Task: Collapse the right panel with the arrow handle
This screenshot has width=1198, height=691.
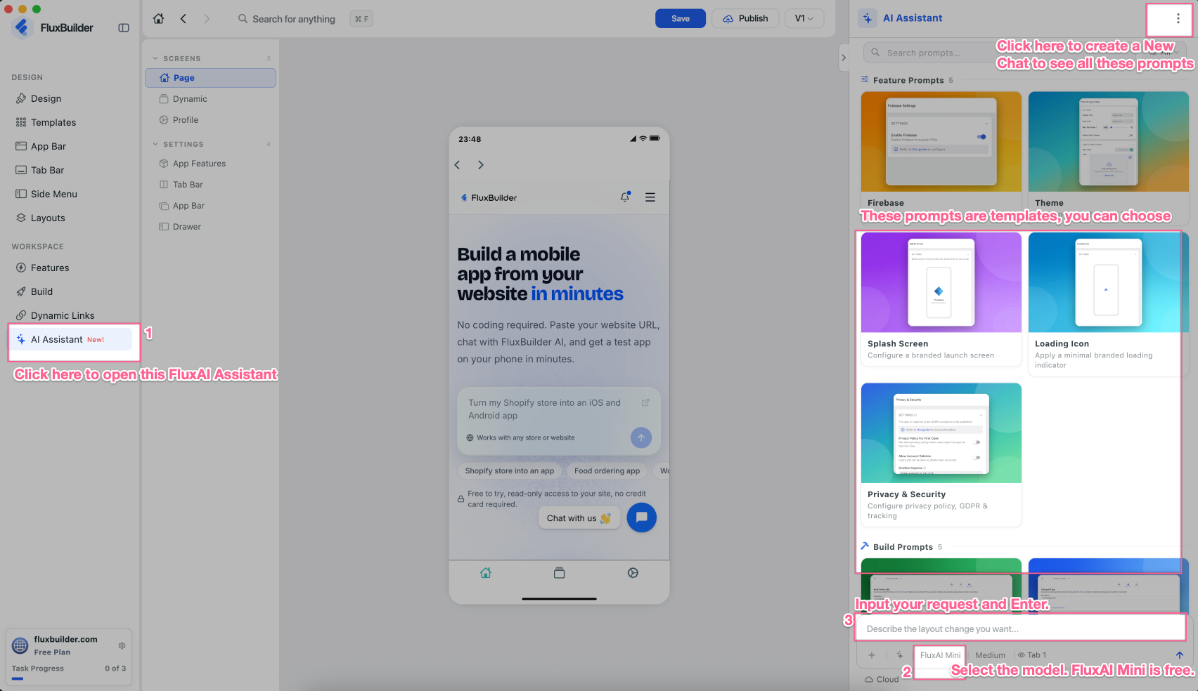Action: [844, 58]
